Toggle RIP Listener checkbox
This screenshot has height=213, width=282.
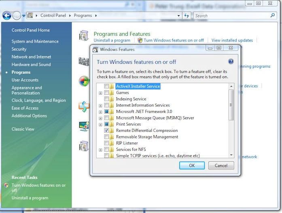point(106,143)
